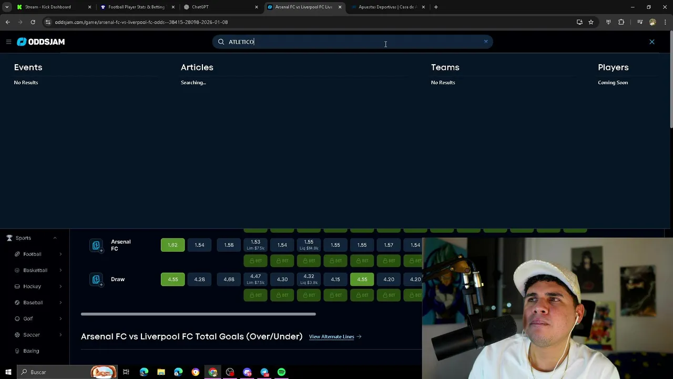Close the ChatGPT tab

point(257,7)
